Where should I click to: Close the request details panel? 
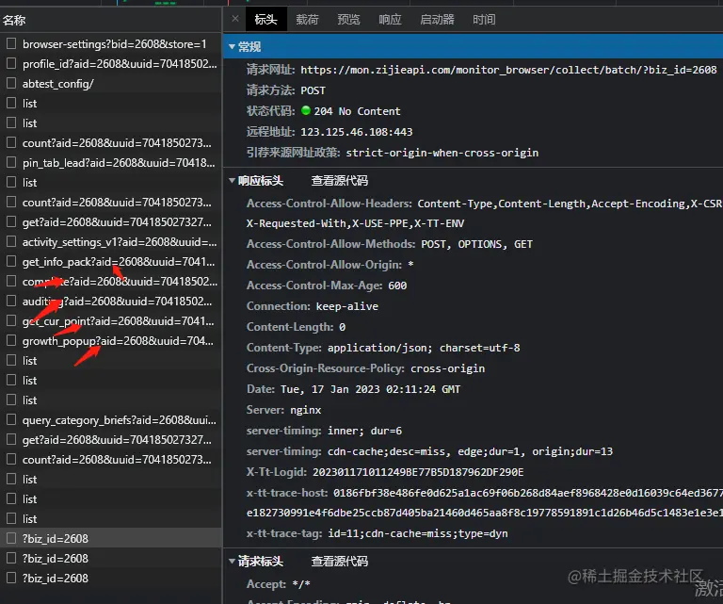235,19
